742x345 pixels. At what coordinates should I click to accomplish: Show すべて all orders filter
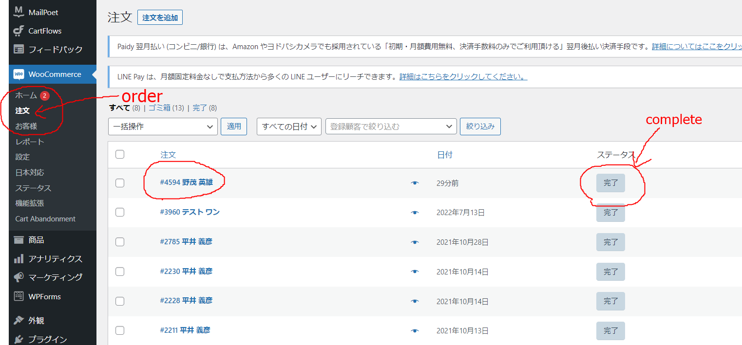[x=119, y=108]
